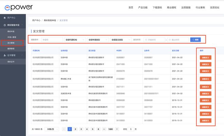Open the 全部代理机构 dropdown
Screen dimensions: 224x136
(x=74, y=40)
